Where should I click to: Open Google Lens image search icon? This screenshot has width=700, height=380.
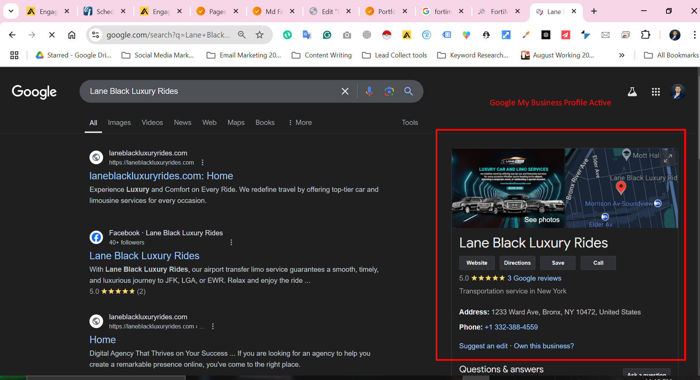(x=389, y=91)
